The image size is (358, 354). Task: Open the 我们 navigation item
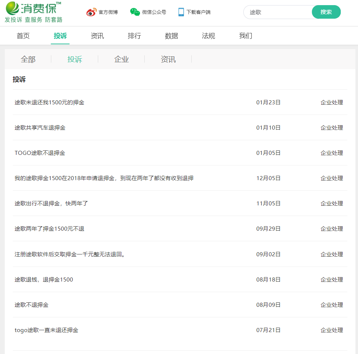(x=246, y=36)
